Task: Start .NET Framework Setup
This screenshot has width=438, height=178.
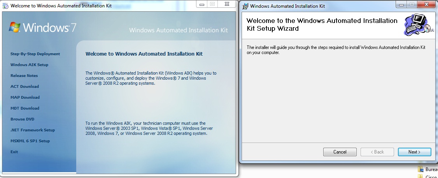Action: point(33,130)
